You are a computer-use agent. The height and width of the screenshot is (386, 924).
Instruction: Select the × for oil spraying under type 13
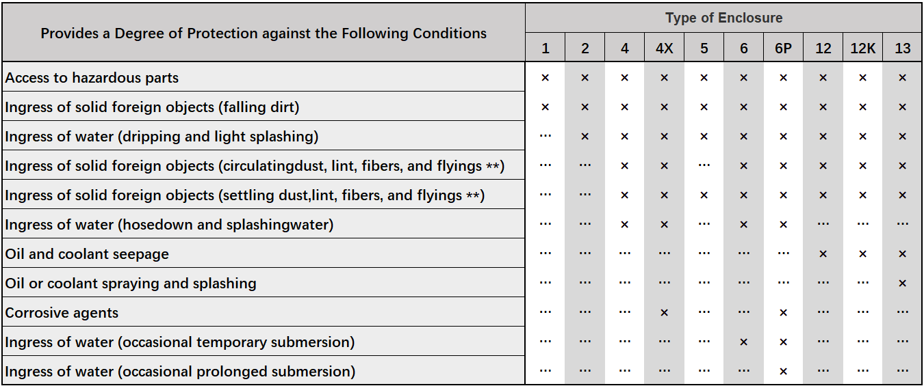coord(902,284)
